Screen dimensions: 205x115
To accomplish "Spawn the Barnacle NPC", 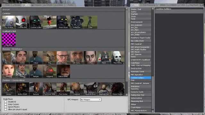I will (x=36, y=89).
